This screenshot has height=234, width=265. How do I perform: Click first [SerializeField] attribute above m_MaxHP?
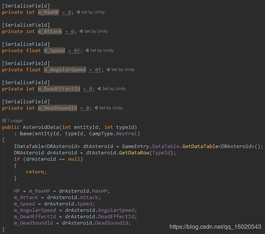tap(26, 6)
